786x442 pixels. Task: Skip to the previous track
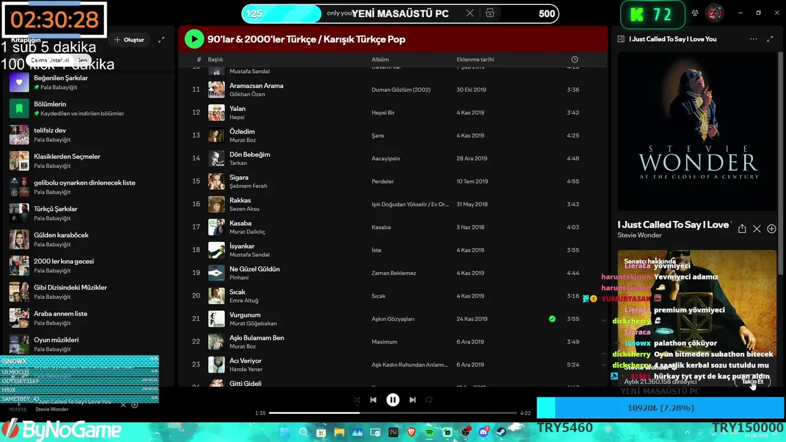coord(373,400)
